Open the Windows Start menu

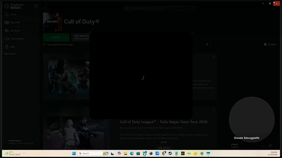point(74,153)
